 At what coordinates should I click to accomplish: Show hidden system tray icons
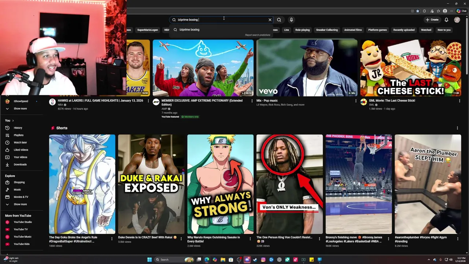pyautogui.click(x=429, y=260)
